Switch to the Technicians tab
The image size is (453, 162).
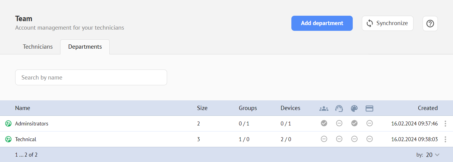pos(38,47)
